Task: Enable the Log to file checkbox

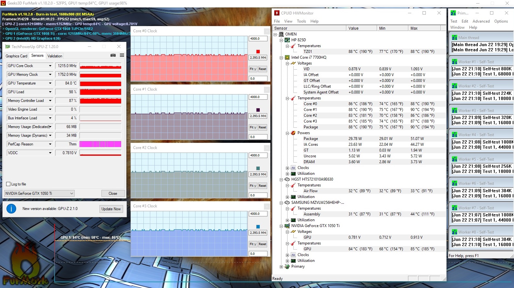Action: tap(8, 184)
